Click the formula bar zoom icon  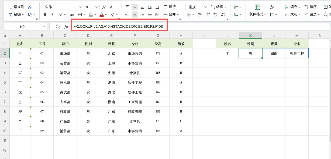click(58, 27)
